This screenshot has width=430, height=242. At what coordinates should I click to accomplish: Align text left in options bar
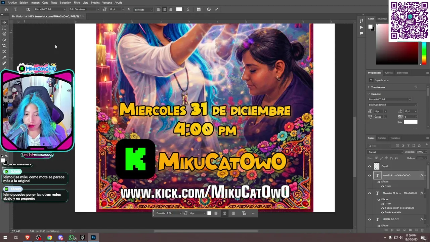159,9
